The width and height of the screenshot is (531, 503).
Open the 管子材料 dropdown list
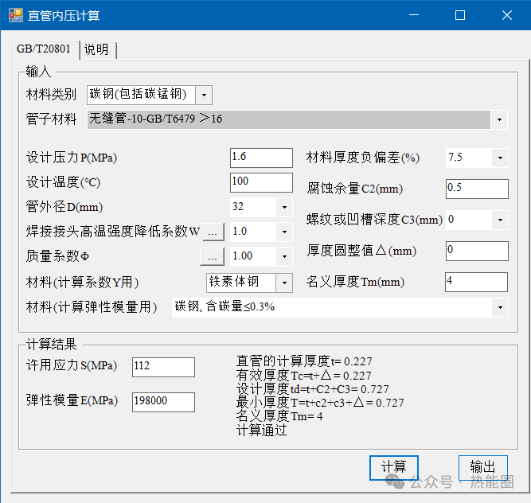(499, 119)
